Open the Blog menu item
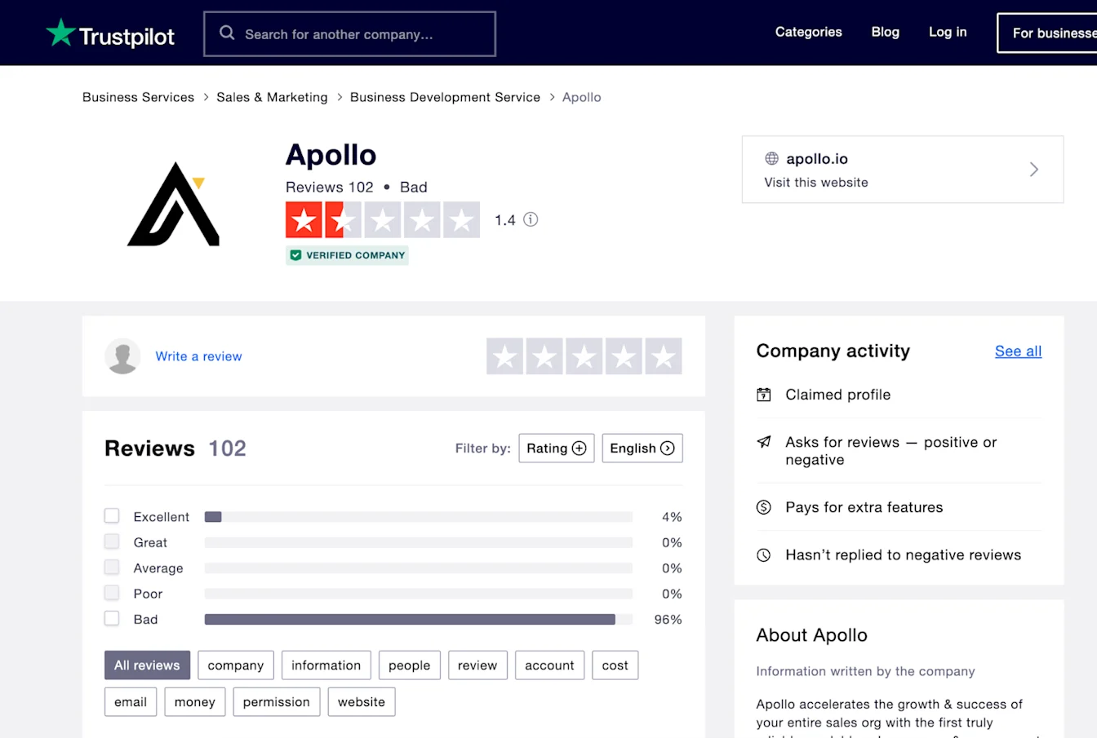Screen dimensions: 1097x738 pyautogui.click(x=886, y=32)
